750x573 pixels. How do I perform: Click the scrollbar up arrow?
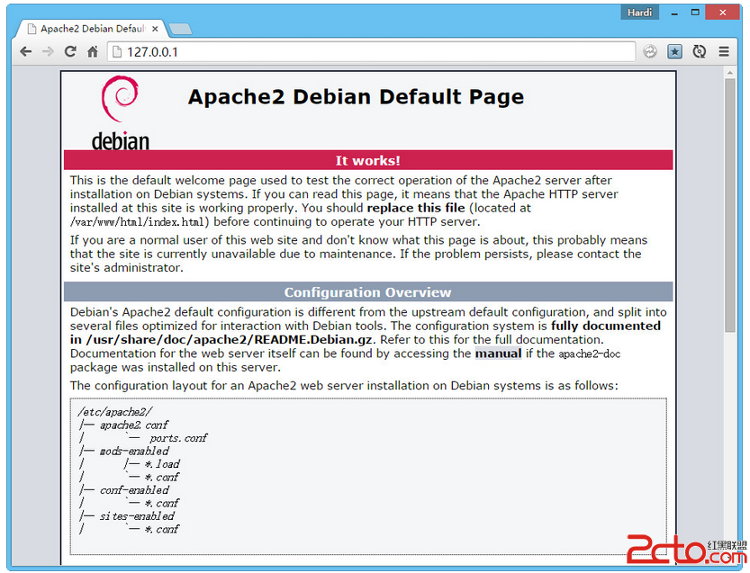click(x=729, y=73)
